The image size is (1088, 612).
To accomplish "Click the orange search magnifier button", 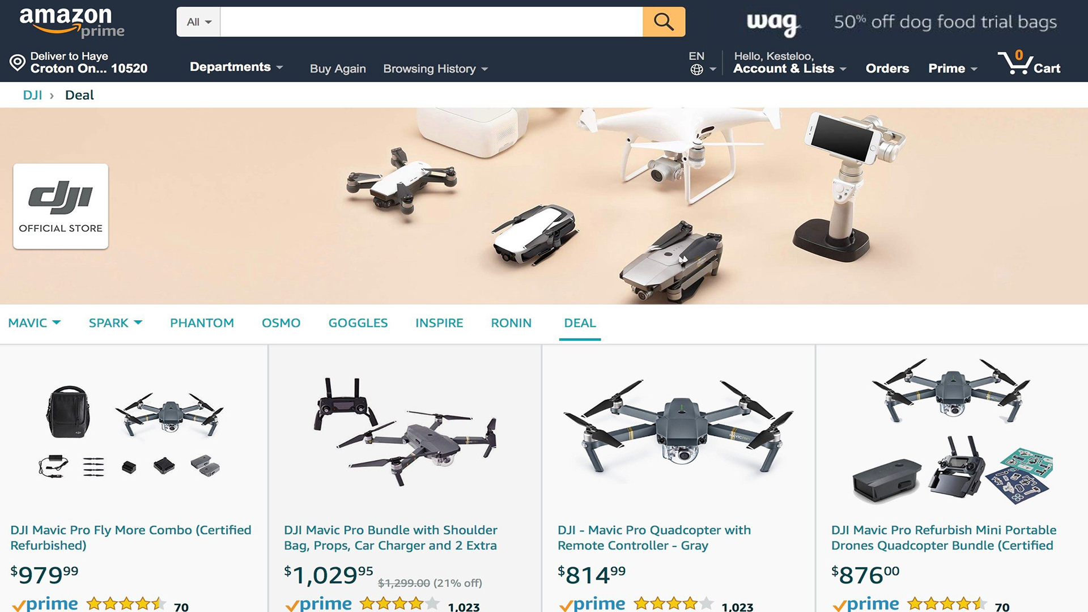I will click(664, 22).
